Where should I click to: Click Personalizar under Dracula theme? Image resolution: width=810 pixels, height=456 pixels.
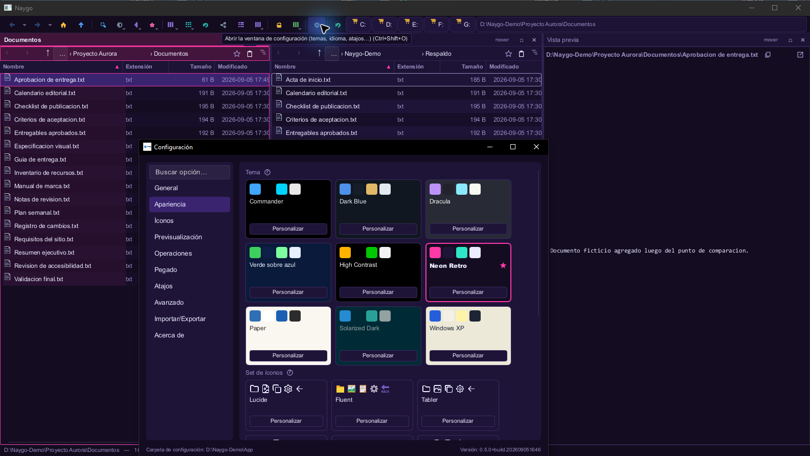[468, 229]
